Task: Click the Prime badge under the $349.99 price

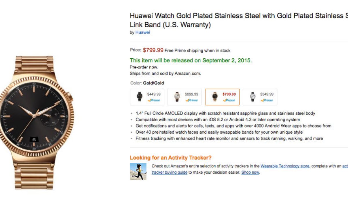Action: pyautogui.click(x=267, y=100)
